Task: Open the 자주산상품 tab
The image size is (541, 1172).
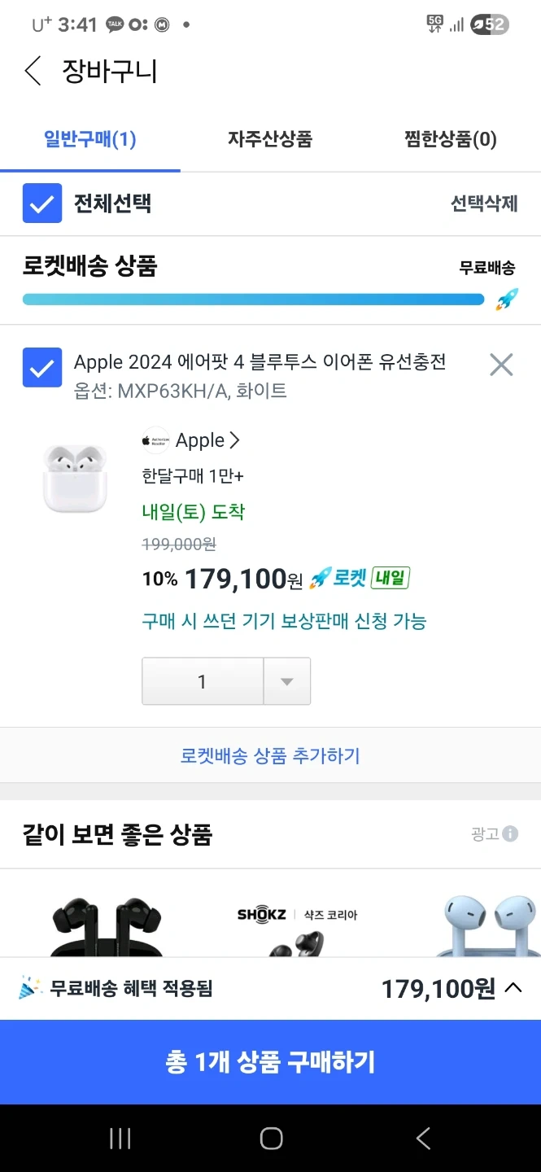Action: [269, 139]
